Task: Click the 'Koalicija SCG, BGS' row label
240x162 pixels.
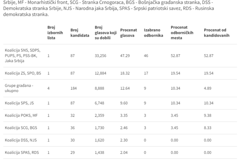Action: click(x=21, y=127)
